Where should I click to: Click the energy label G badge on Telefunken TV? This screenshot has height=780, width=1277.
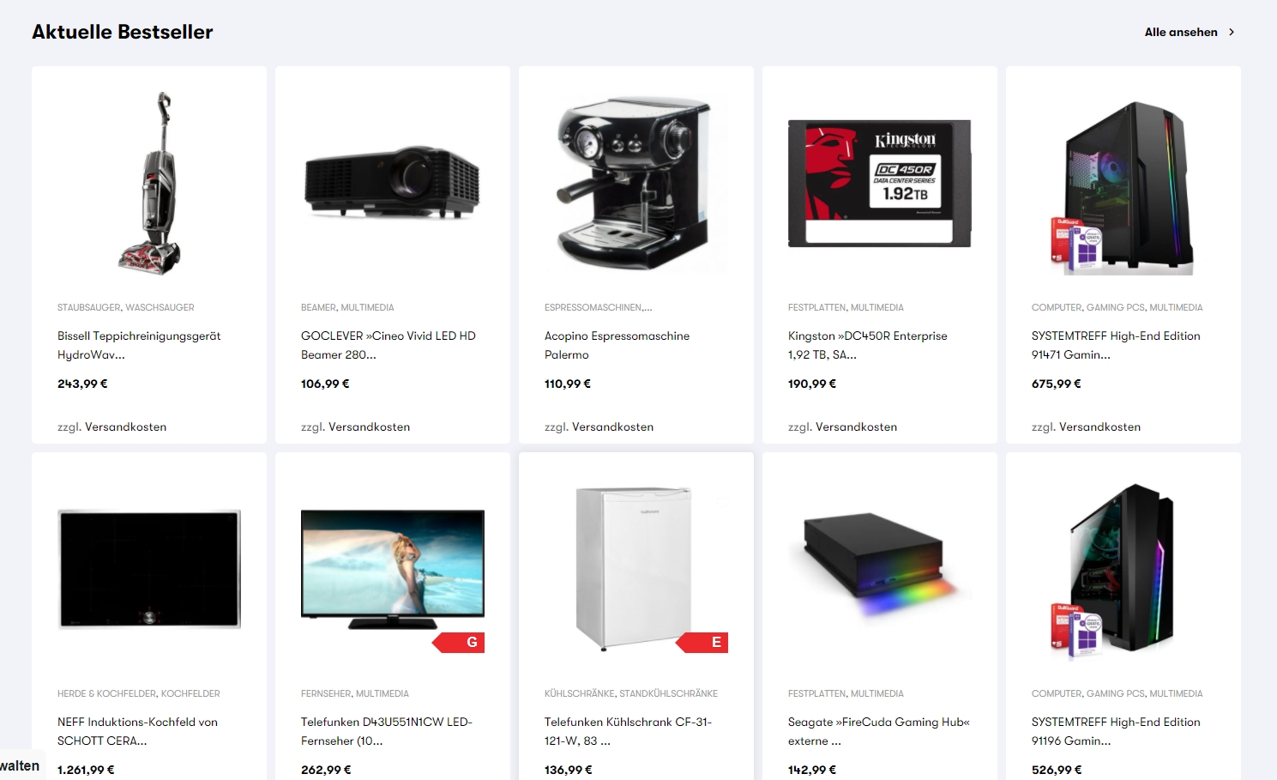459,643
